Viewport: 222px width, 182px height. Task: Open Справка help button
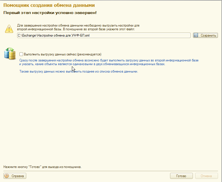tap(15, 176)
